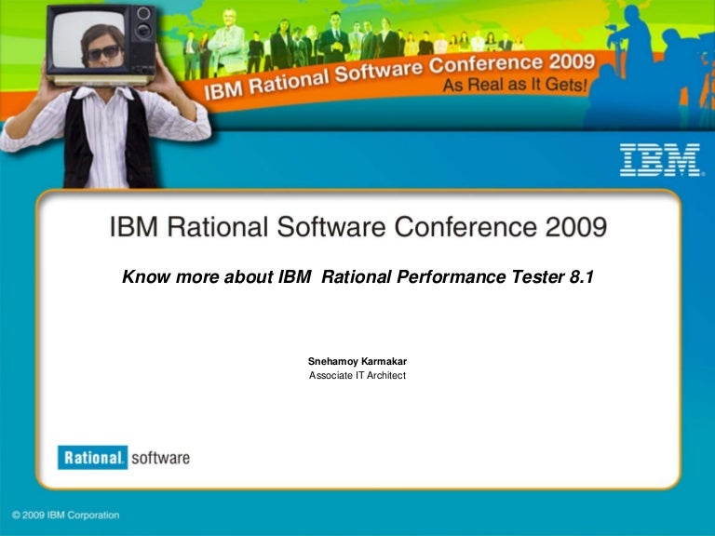
Task: Click the orange banner text 'IBM Rational Software Conference 2009'
Action: pyautogui.click(x=399, y=75)
